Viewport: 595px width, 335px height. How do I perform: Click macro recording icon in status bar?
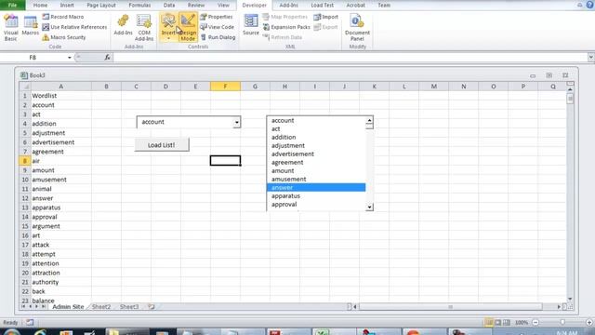pos(30,323)
